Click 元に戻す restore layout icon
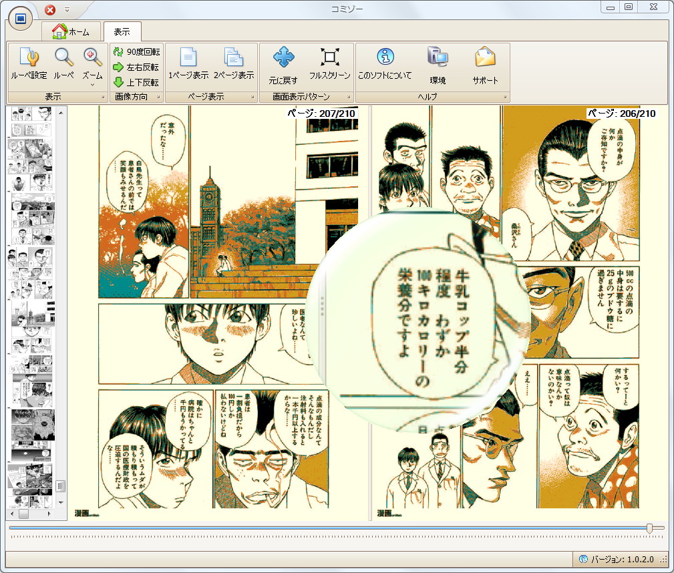The image size is (674, 573). [x=283, y=65]
